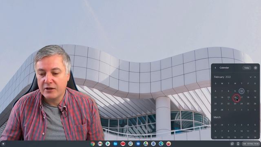The image size is (261, 147).
Task: Open Google Docs shelf icon
Action: coord(153,144)
